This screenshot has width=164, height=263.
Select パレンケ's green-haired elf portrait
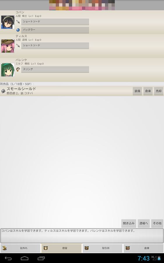8,70
